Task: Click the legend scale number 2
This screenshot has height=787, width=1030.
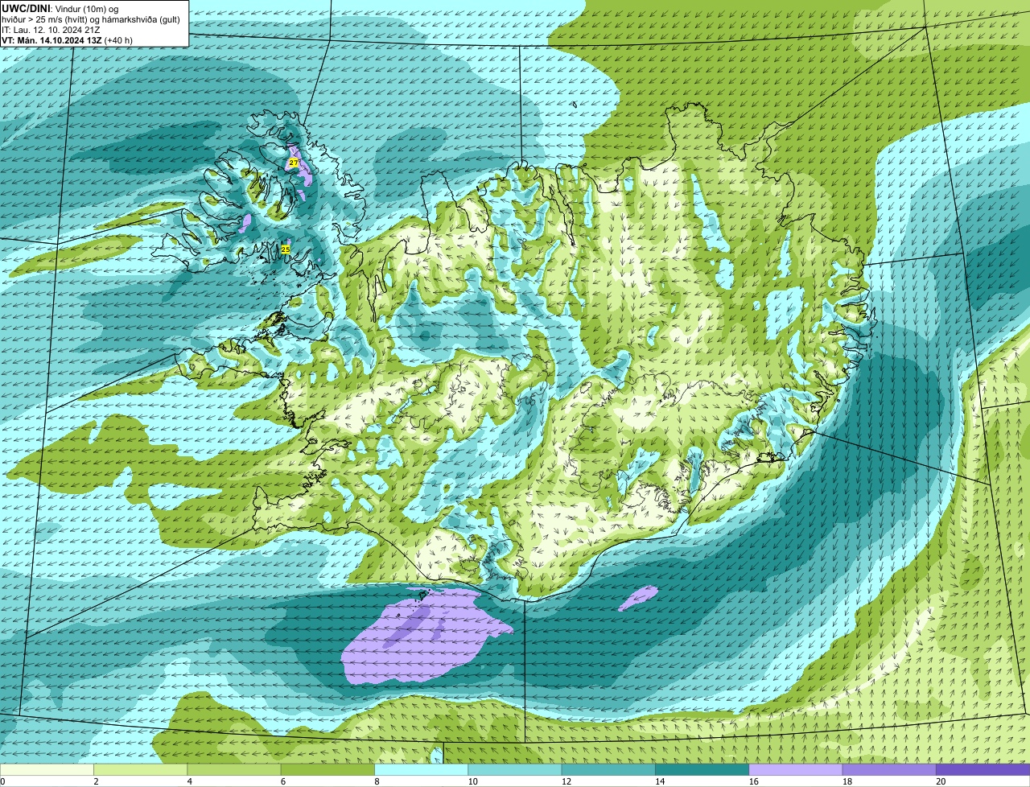Action: click(96, 781)
